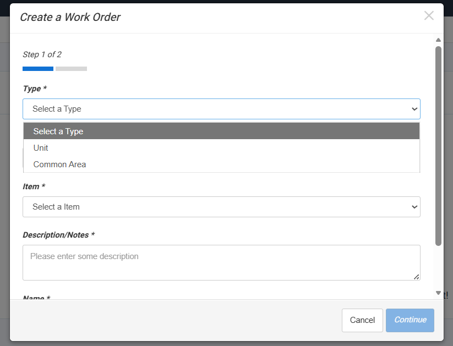The height and width of the screenshot is (346, 453).
Task: Click the dialog vertical scrollbar thumb
Action: [x=438, y=146]
